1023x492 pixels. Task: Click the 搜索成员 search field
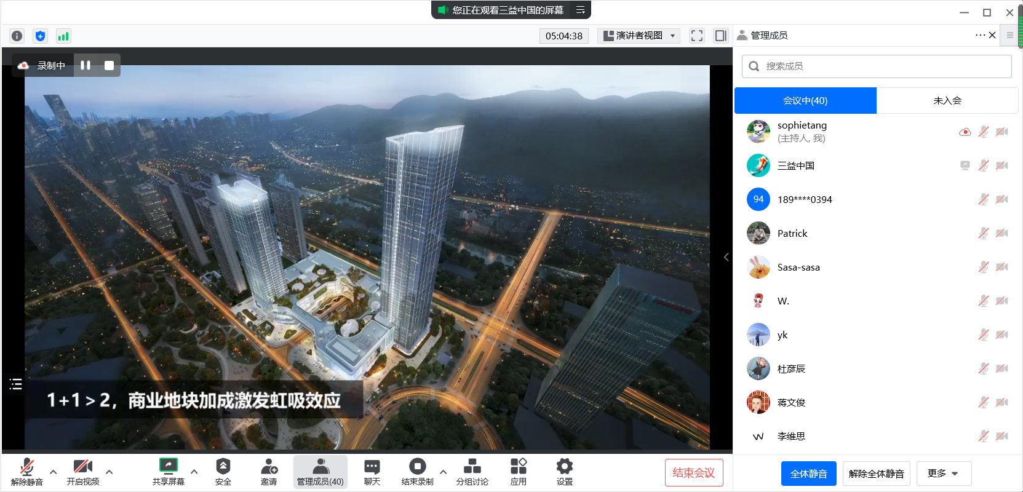point(877,66)
